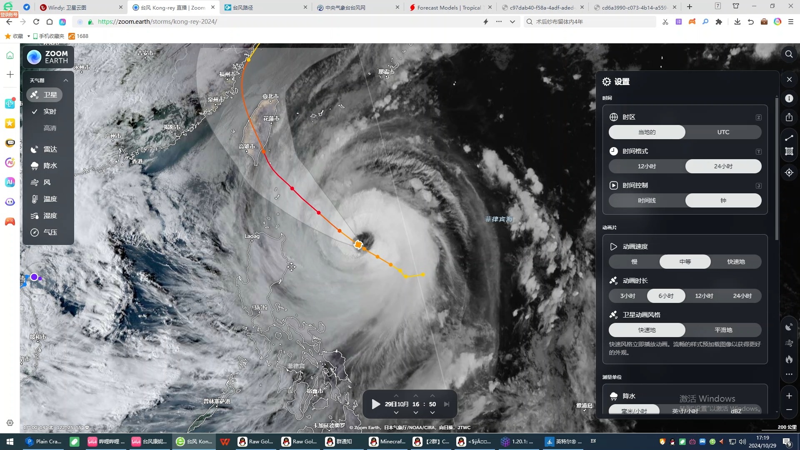This screenshot has height=450, width=800.
Task: Collapse the 天气图 weather map menu
Action: pyautogui.click(x=66, y=80)
